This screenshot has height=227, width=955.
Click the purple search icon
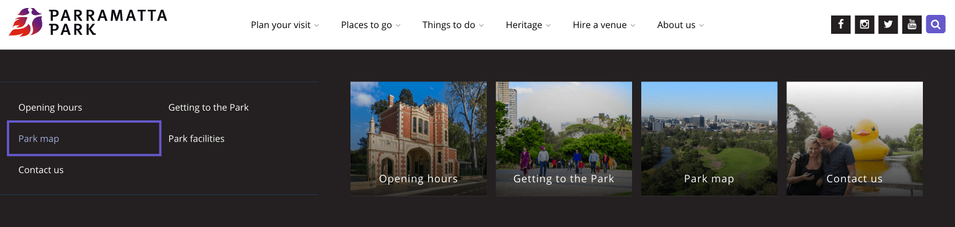(x=935, y=24)
